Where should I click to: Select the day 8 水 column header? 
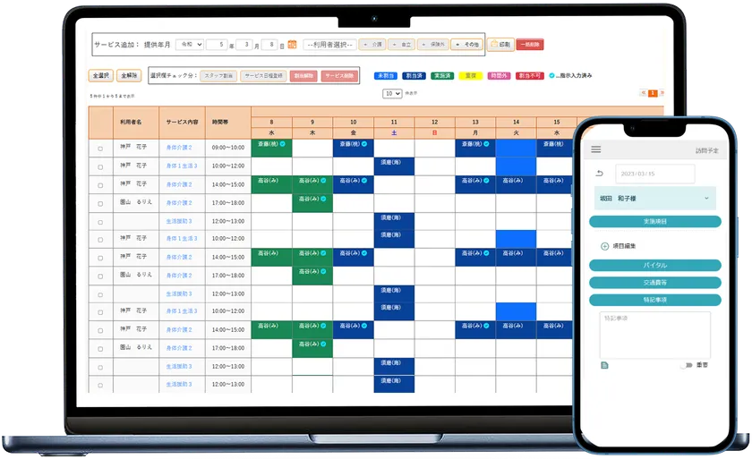point(271,127)
